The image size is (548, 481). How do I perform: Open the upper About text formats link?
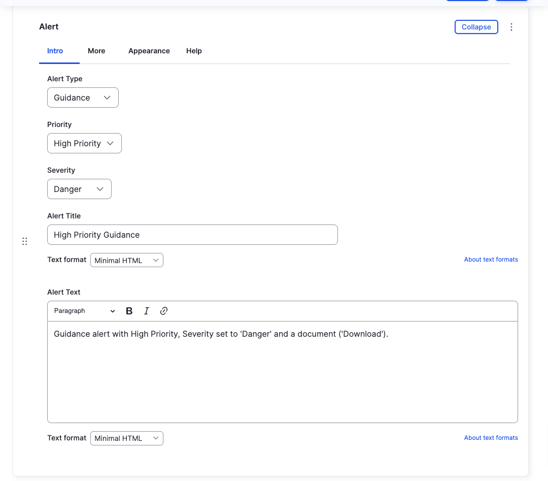tap(491, 259)
